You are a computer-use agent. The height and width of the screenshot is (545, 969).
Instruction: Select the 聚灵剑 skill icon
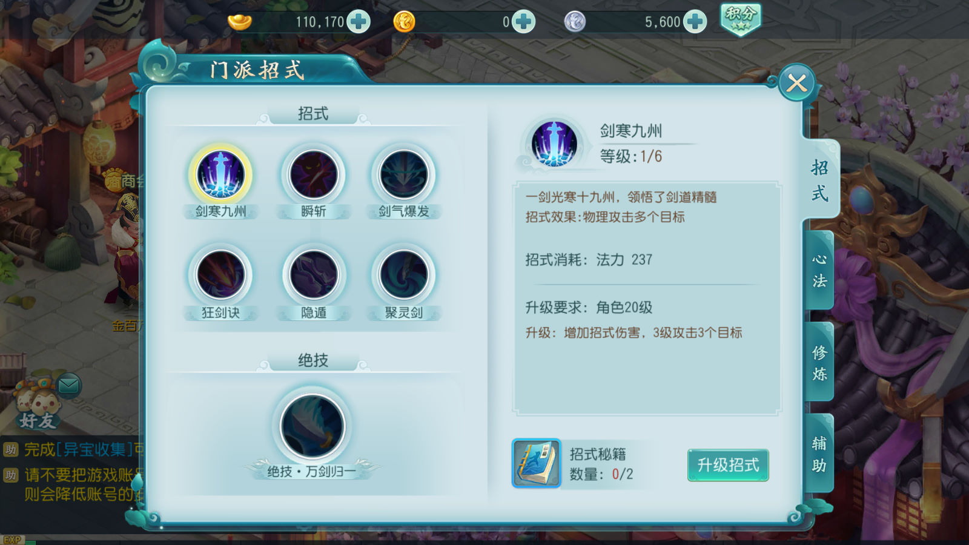click(403, 276)
